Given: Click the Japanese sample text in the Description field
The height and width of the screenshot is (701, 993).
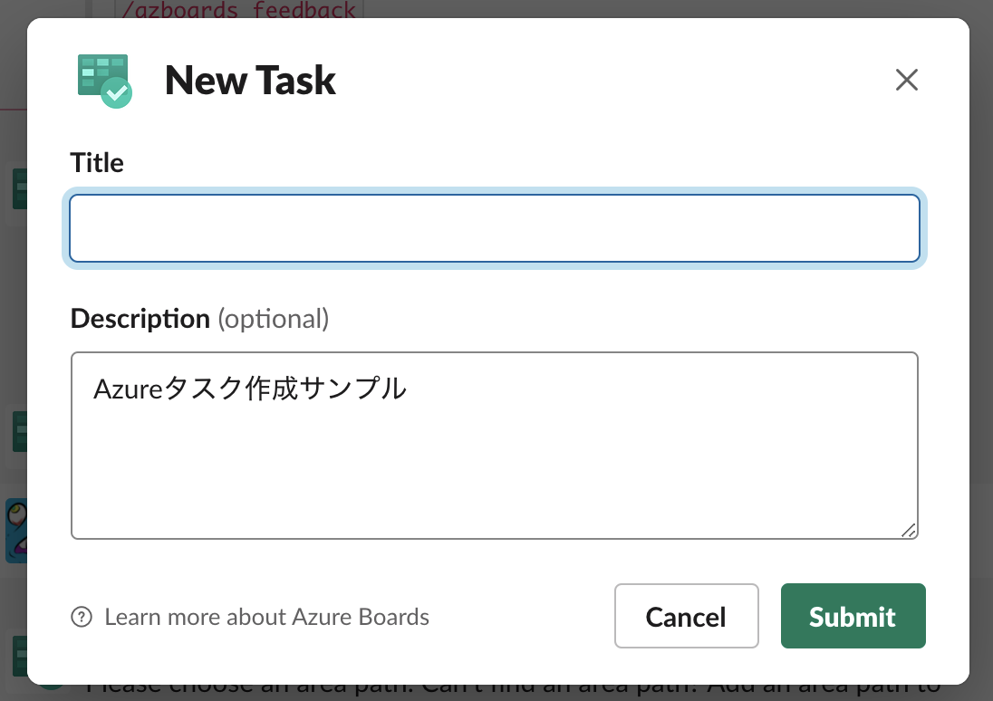Looking at the screenshot, I should pyautogui.click(x=249, y=388).
